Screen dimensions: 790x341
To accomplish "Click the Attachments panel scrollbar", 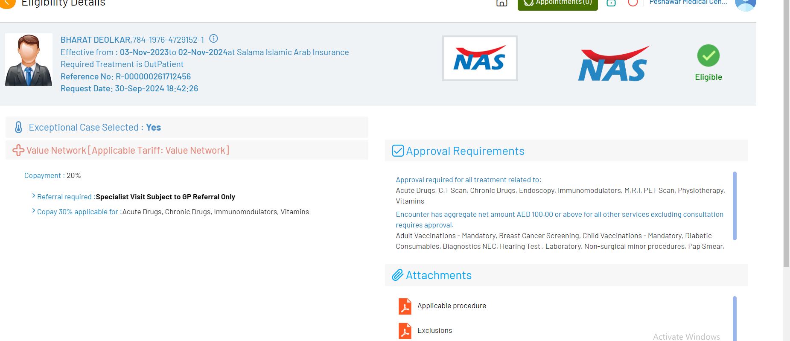I will pyautogui.click(x=735, y=318).
